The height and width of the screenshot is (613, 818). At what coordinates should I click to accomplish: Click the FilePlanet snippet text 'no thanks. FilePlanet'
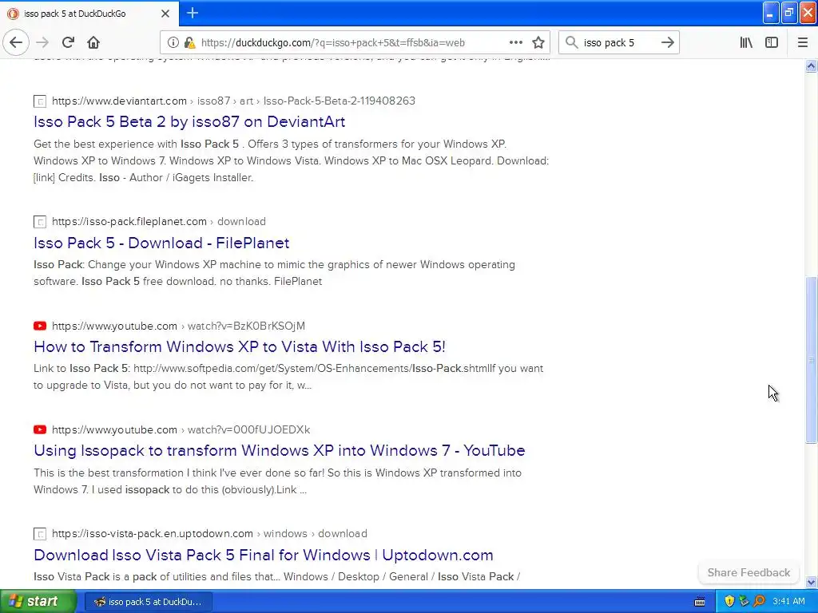click(271, 281)
